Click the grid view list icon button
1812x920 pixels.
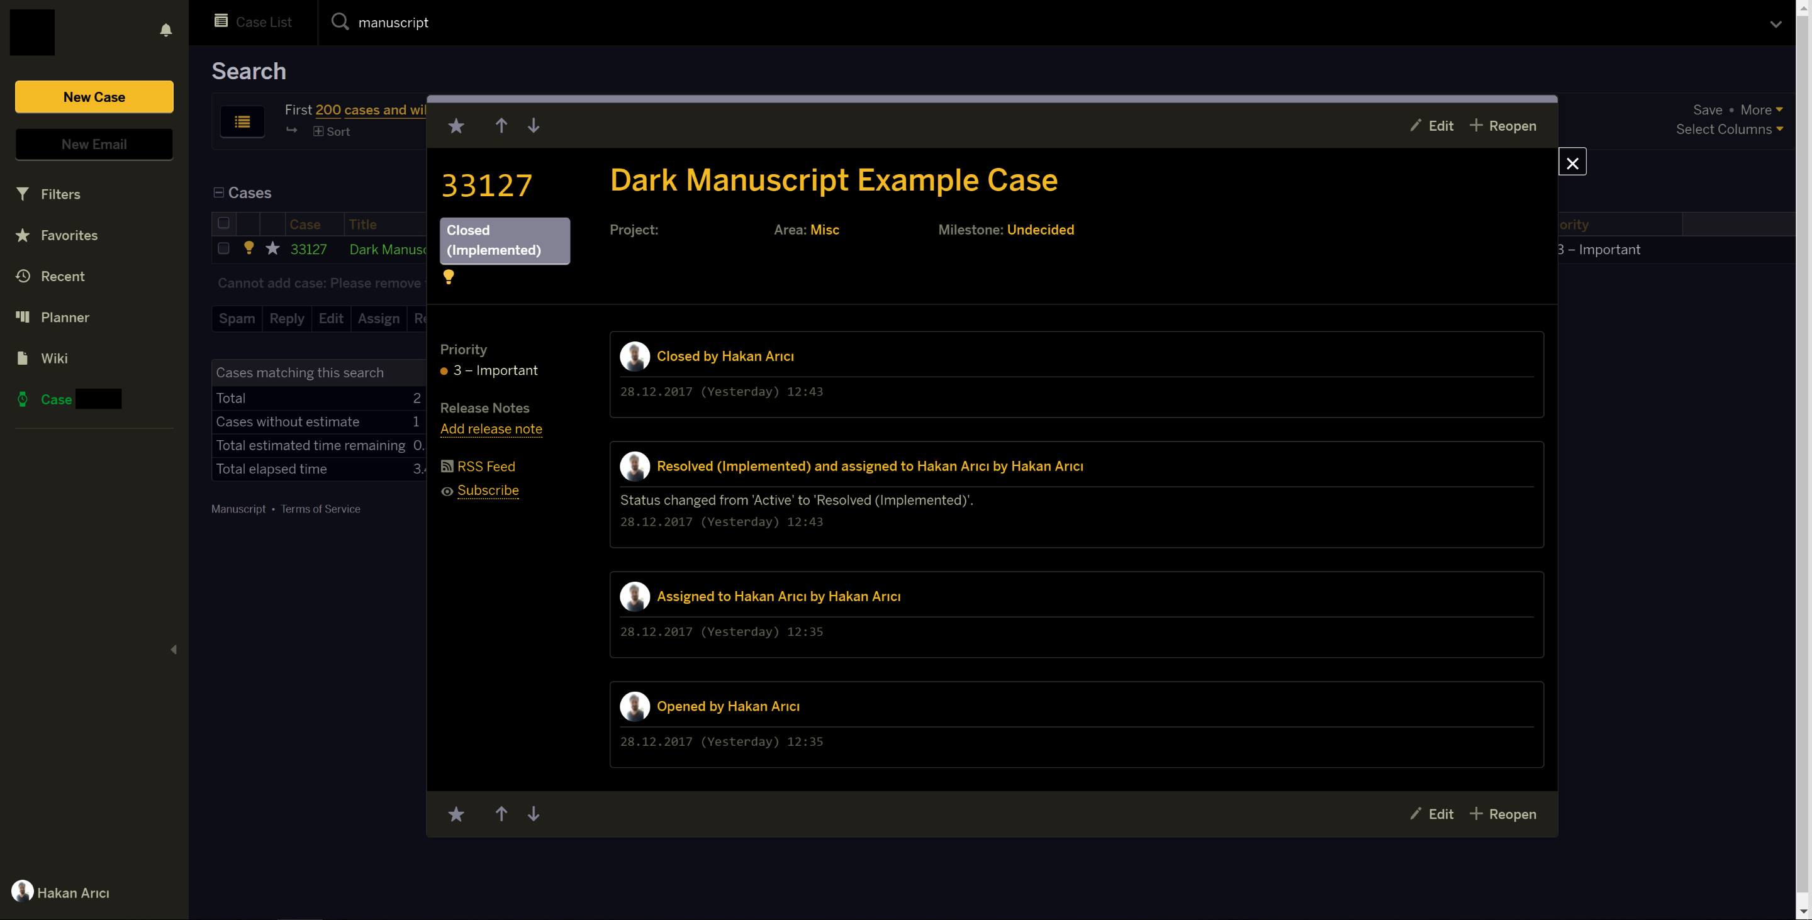242,121
